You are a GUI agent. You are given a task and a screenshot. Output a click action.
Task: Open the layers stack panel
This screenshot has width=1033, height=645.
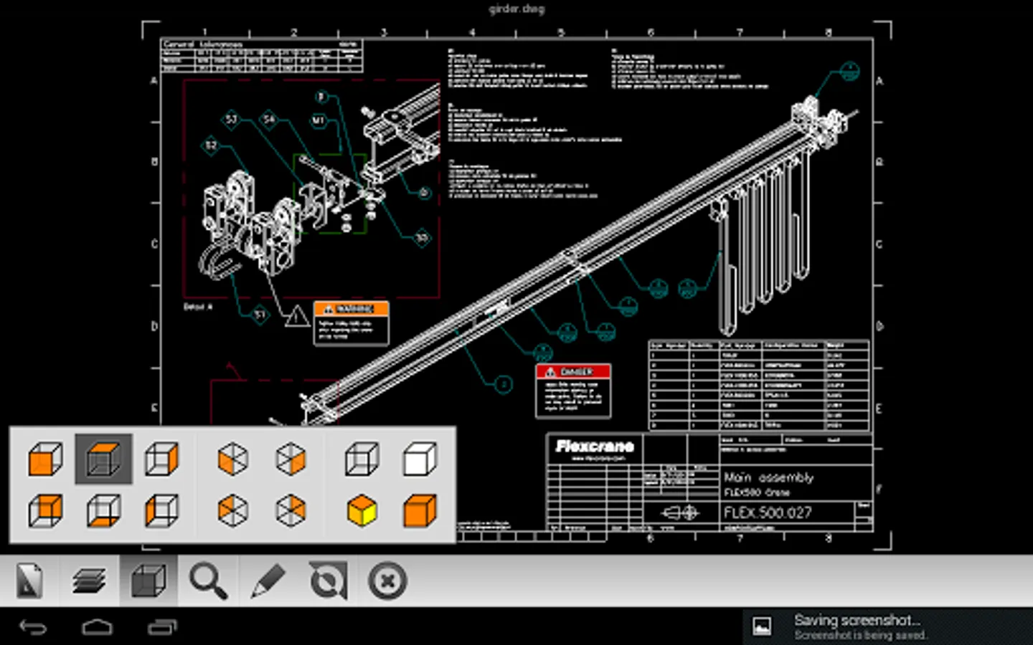coord(89,580)
